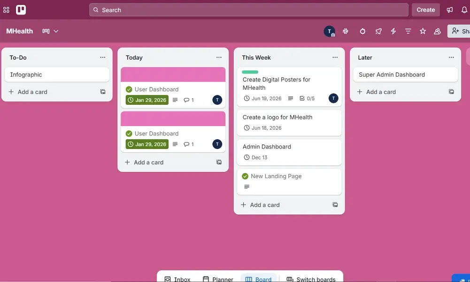Click the megaphone feedback icon
Screen dimensions: 470x282
(449, 9)
